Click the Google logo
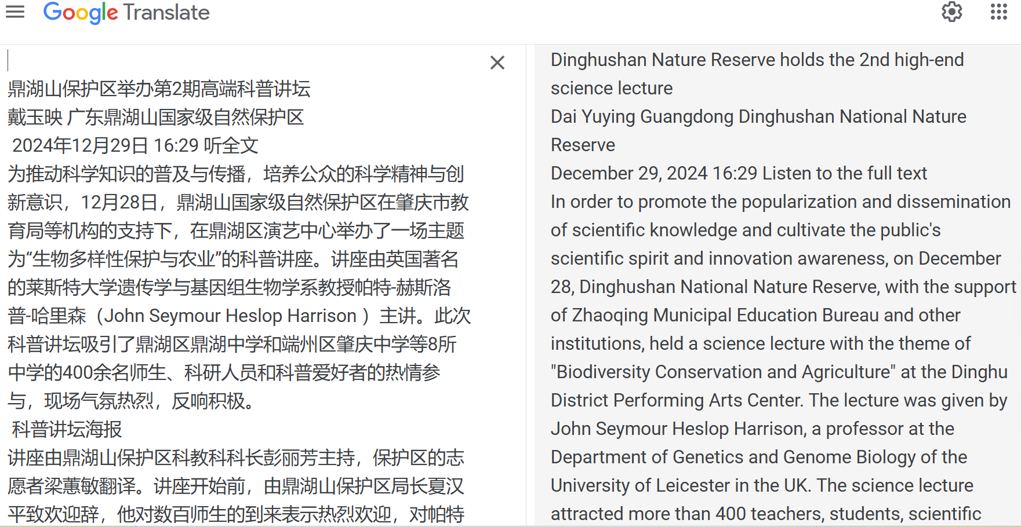The width and height of the screenshot is (1021, 527). [81, 13]
